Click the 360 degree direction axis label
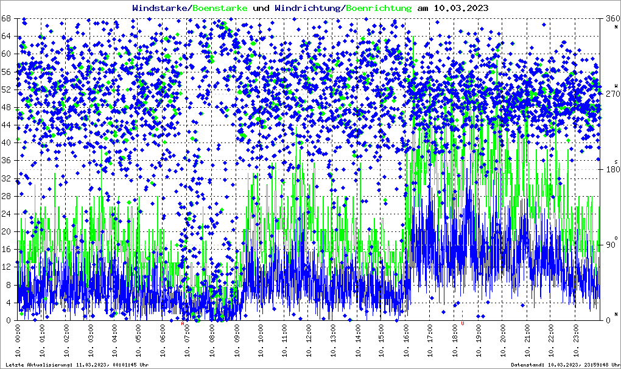 coord(612,18)
